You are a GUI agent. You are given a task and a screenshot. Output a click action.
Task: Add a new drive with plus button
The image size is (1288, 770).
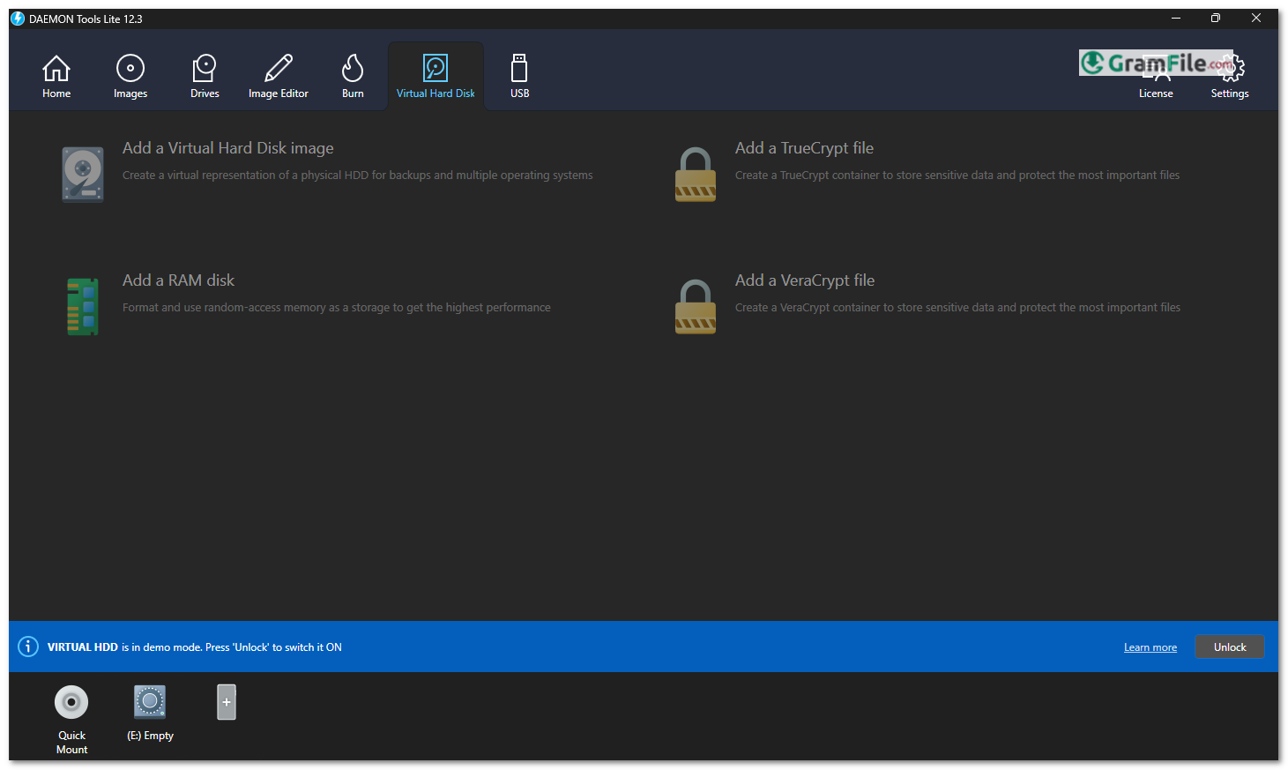pos(227,702)
